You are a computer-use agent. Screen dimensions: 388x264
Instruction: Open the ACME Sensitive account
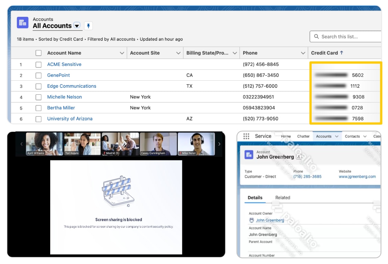point(64,64)
